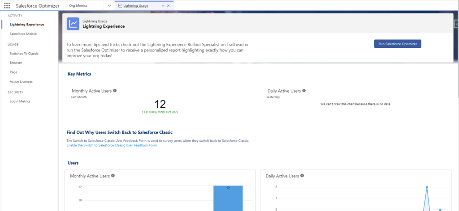Click the '11 (1100%) from Oct 2022' text

160,112
